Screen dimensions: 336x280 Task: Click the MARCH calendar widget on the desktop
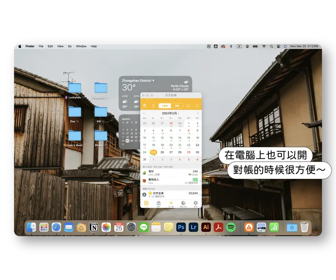129,132
